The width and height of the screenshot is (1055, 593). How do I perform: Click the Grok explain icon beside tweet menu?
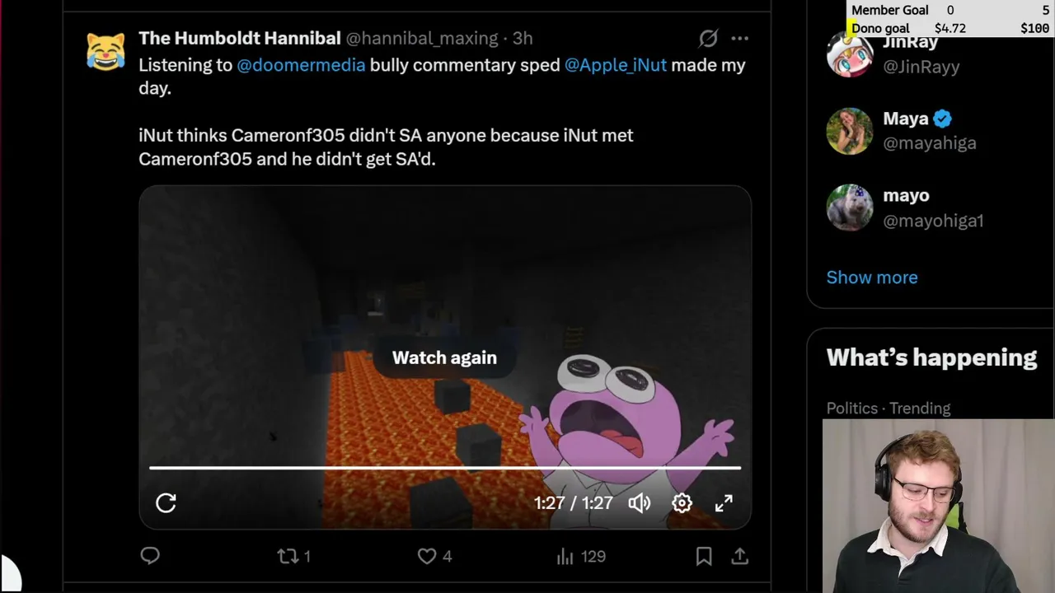click(708, 39)
